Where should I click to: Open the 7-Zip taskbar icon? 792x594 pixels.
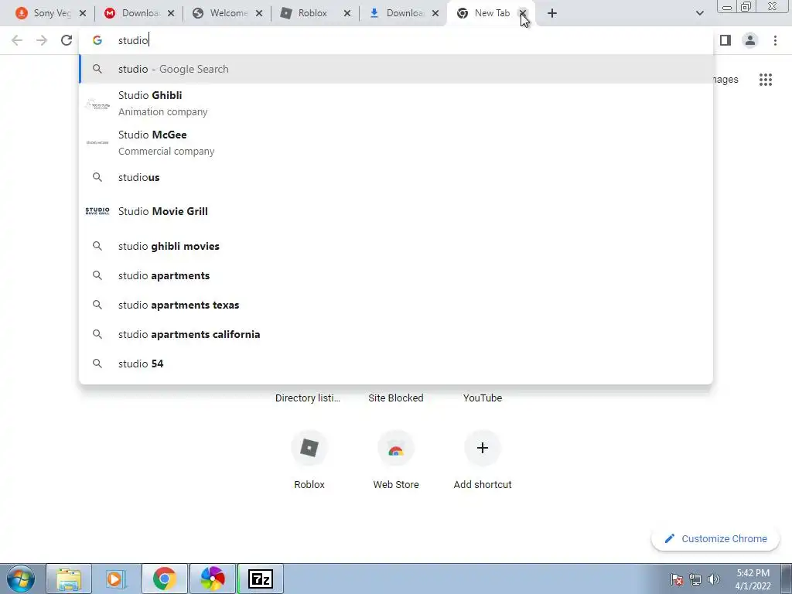[261, 579]
